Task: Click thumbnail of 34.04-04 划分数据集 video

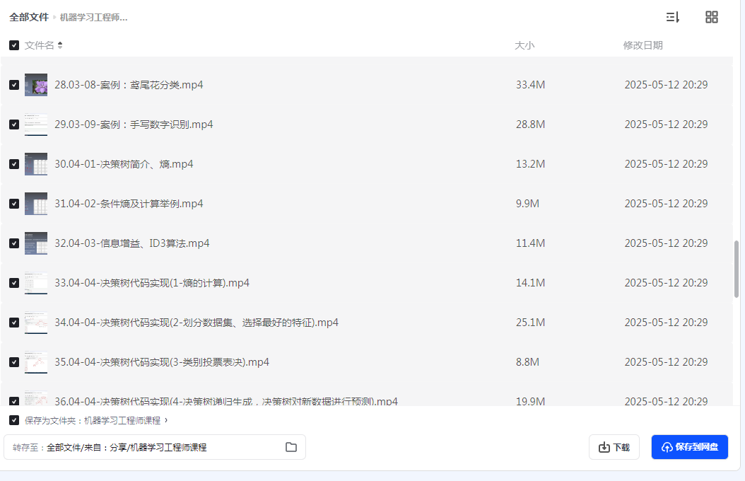Action: coord(36,323)
